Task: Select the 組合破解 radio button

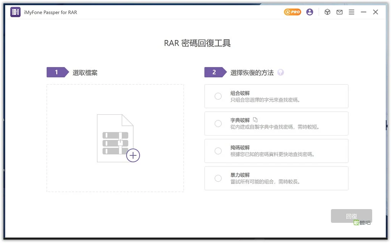Action: click(x=218, y=96)
